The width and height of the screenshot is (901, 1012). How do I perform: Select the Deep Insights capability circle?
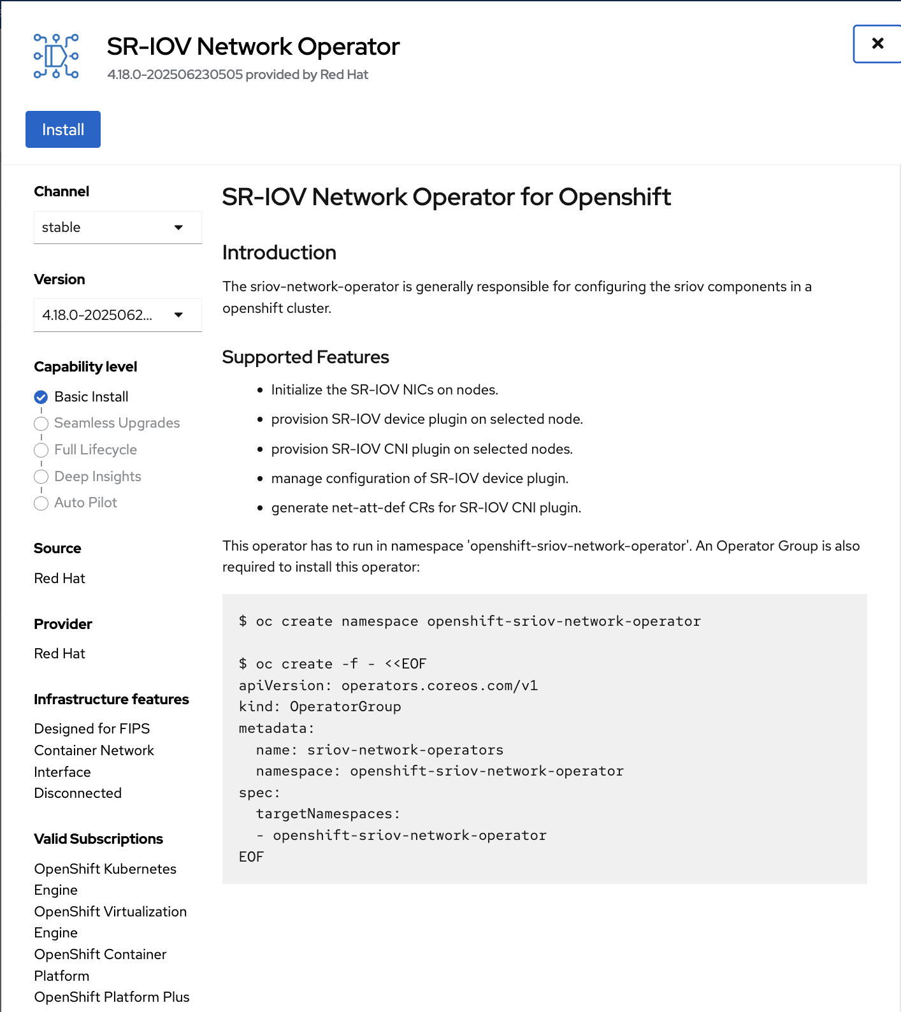click(41, 477)
